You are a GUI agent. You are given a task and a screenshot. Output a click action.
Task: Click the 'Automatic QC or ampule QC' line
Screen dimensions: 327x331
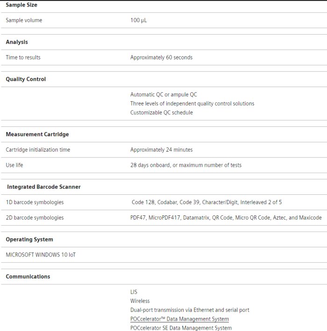(163, 95)
